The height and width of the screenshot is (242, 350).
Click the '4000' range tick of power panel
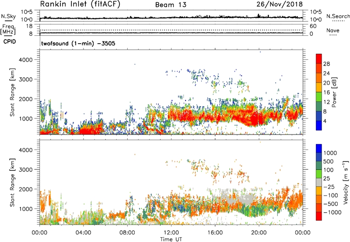point(25,60)
